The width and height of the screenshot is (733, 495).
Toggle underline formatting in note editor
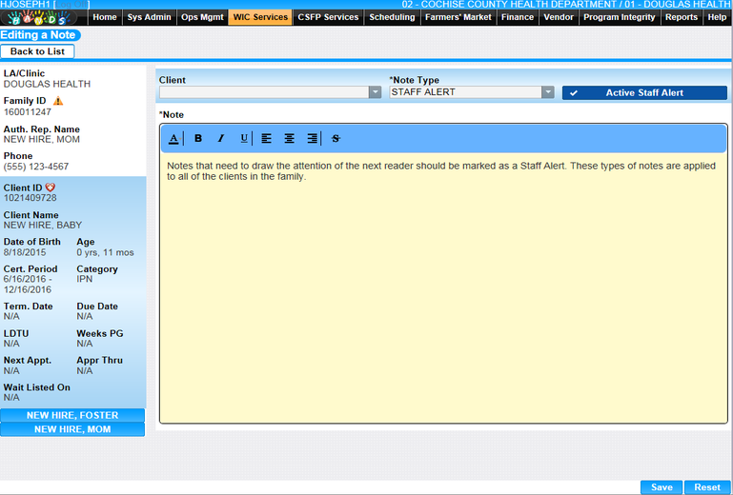point(244,139)
